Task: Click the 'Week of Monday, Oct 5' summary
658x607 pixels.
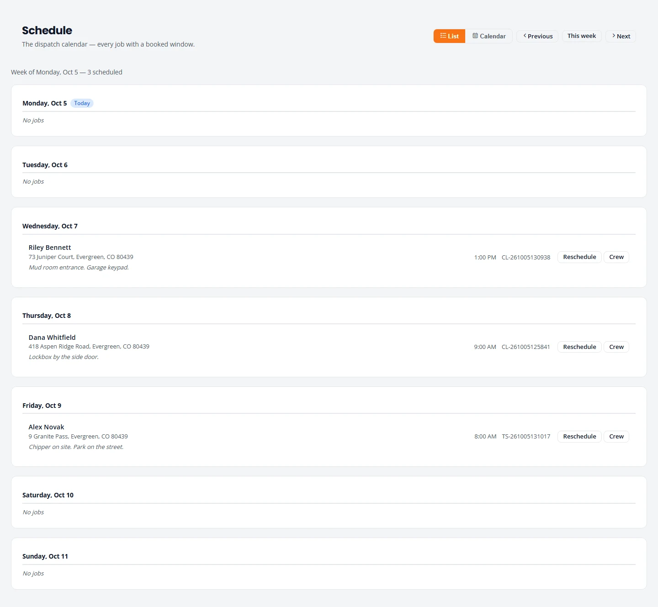Action: tap(67, 72)
